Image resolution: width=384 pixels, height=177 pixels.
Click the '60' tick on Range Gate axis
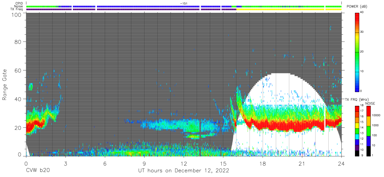[18, 70]
